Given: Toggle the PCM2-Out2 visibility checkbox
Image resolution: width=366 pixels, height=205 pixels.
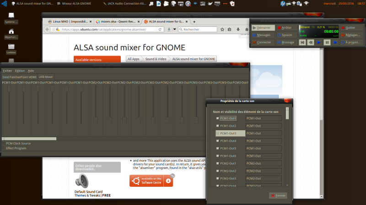Looking at the screenshot, I should pyautogui.click(x=218, y=171).
